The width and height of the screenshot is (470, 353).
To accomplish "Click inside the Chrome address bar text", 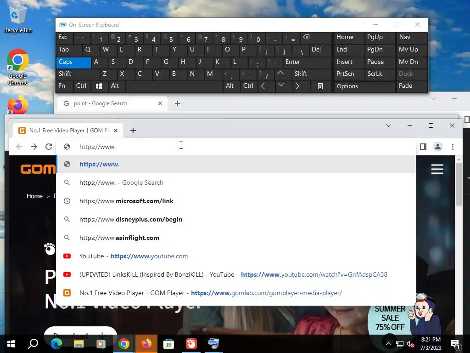I will click(x=97, y=147).
